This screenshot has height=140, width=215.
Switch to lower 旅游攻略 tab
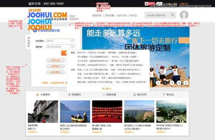(108, 95)
